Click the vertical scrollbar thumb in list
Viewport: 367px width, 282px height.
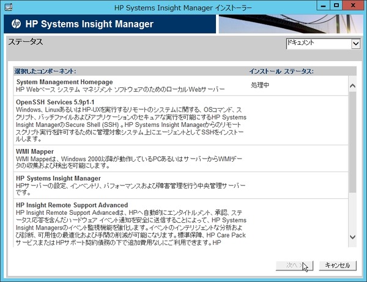pyautogui.click(x=352, y=142)
